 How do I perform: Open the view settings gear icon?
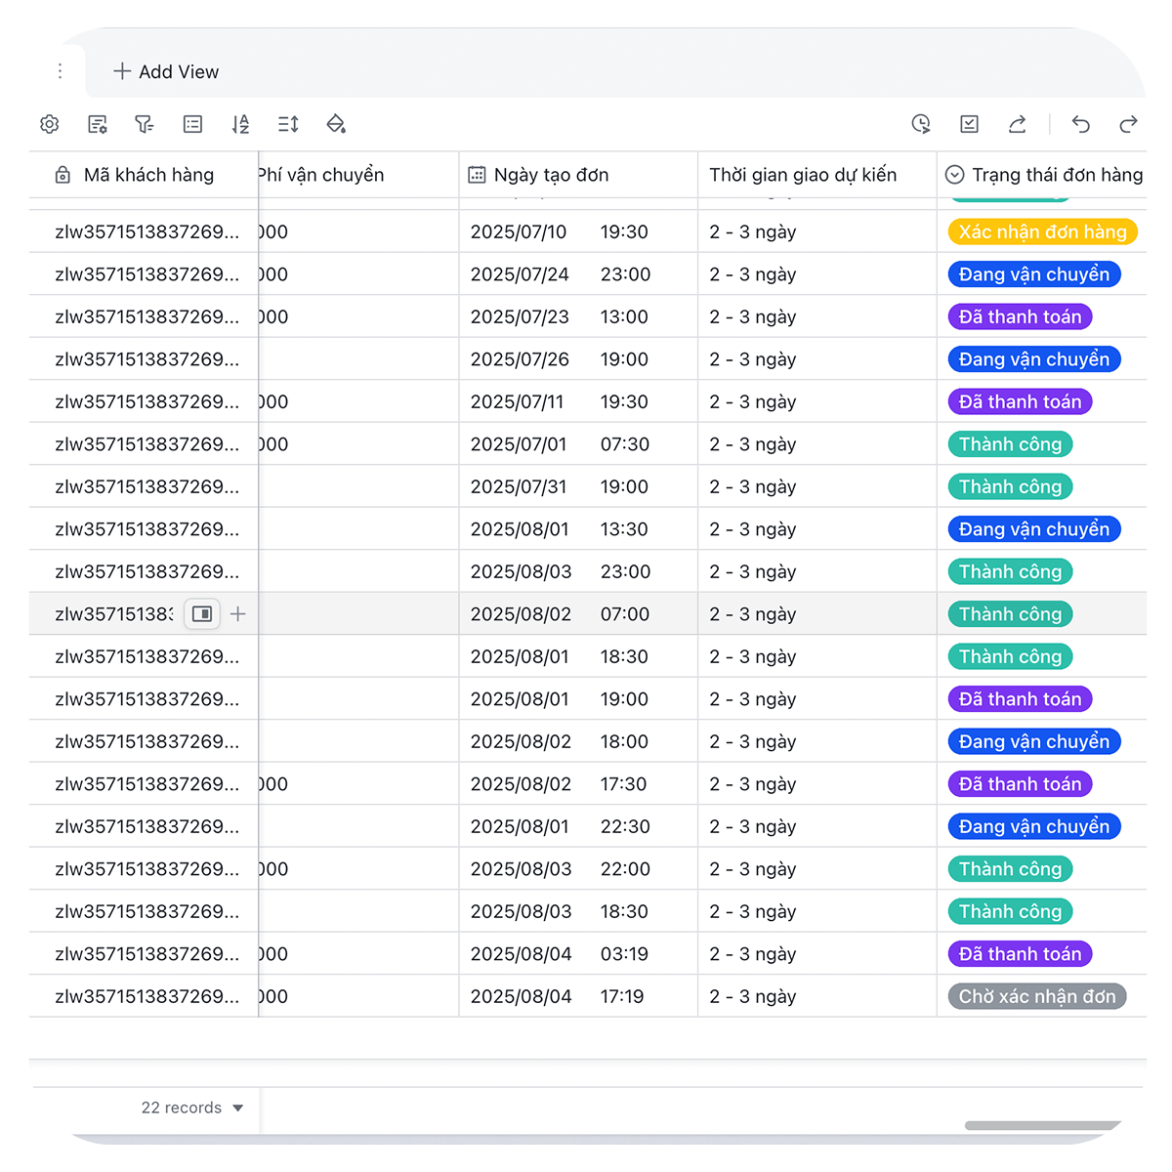pyautogui.click(x=50, y=124)
